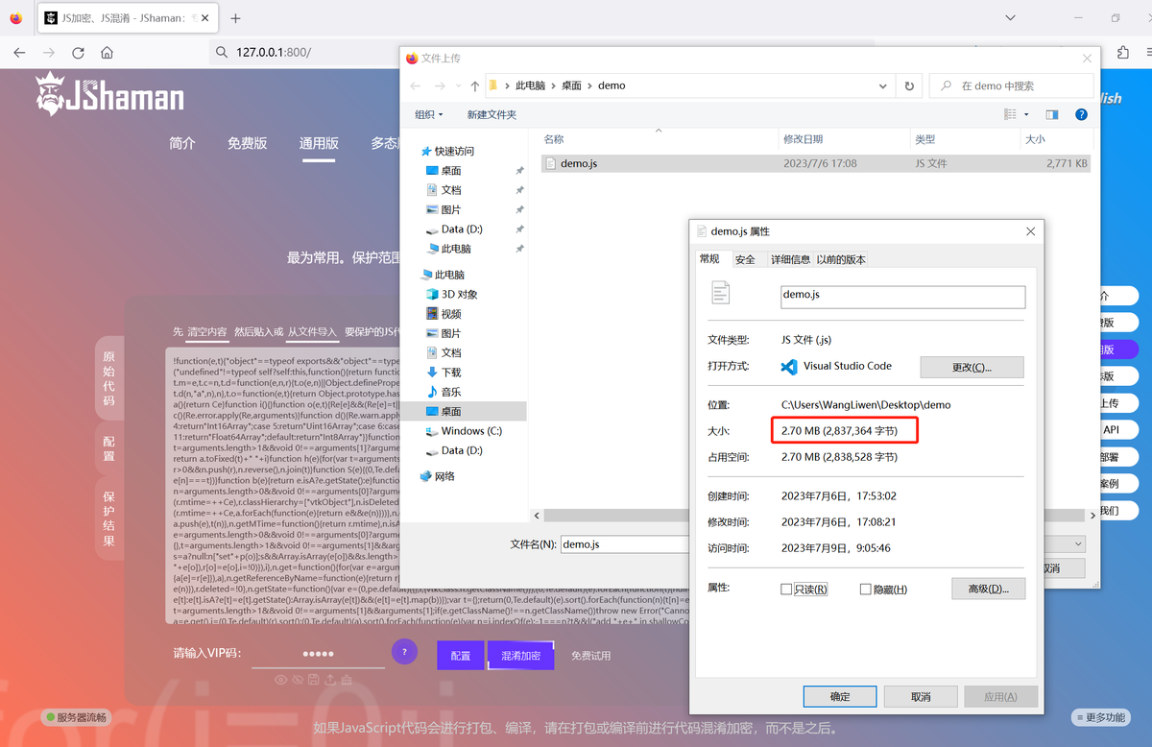Open the 组织 dropdown menu

click(429, 114)
